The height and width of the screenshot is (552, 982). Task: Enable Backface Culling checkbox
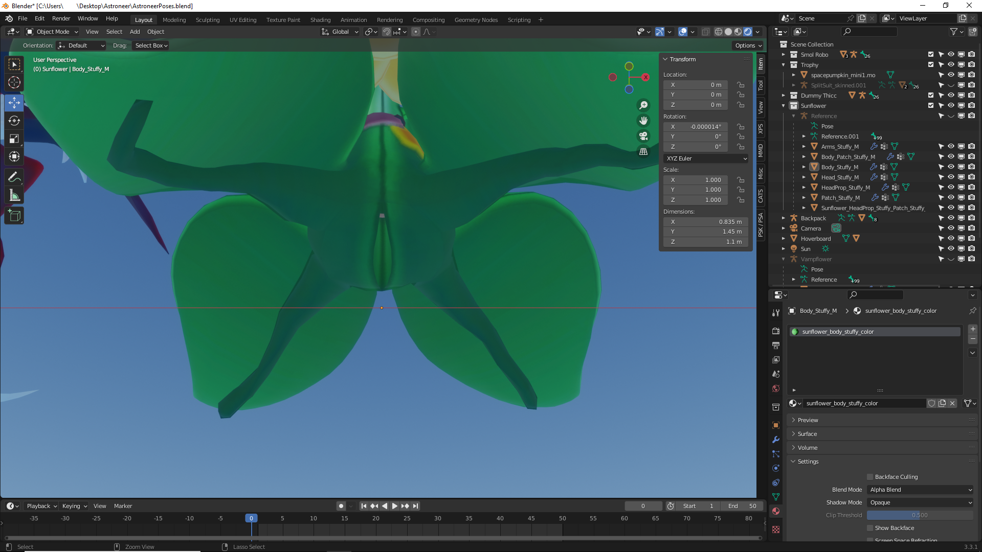point(870,477)
